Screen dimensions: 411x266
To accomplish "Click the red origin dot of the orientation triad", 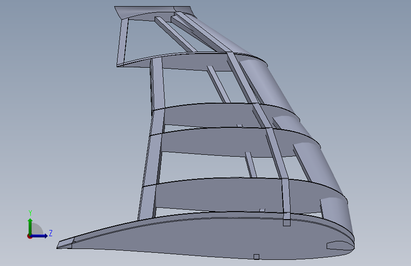I will pos(29,236).
